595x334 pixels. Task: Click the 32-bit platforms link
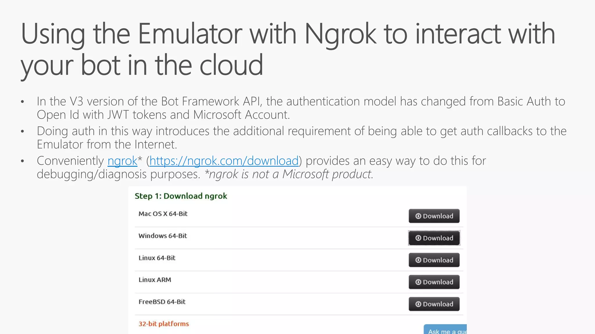click(164, 324)
